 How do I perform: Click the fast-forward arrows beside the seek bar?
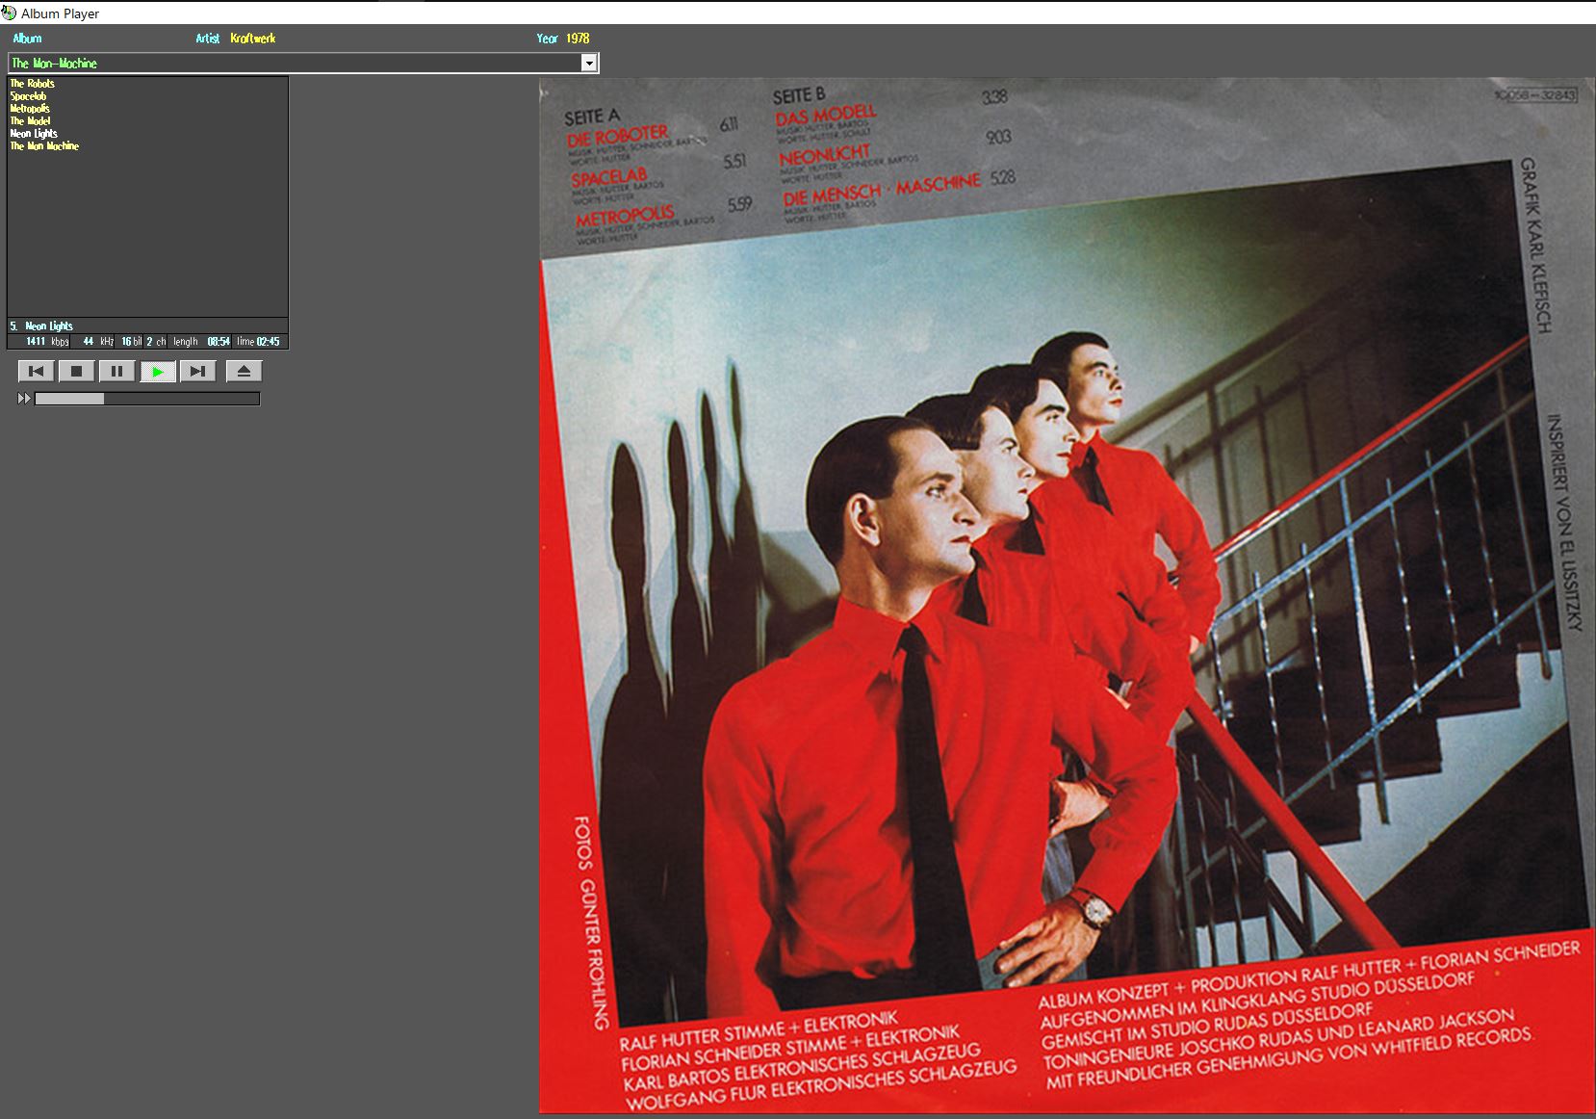point(24,399)
